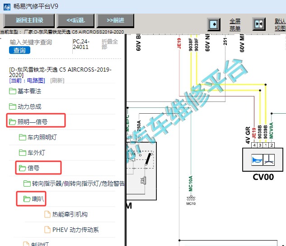Click pin 4 of the CV00 connector
Image resolution: width=286 pixels, height=246 pixels.
coord(254,145)
